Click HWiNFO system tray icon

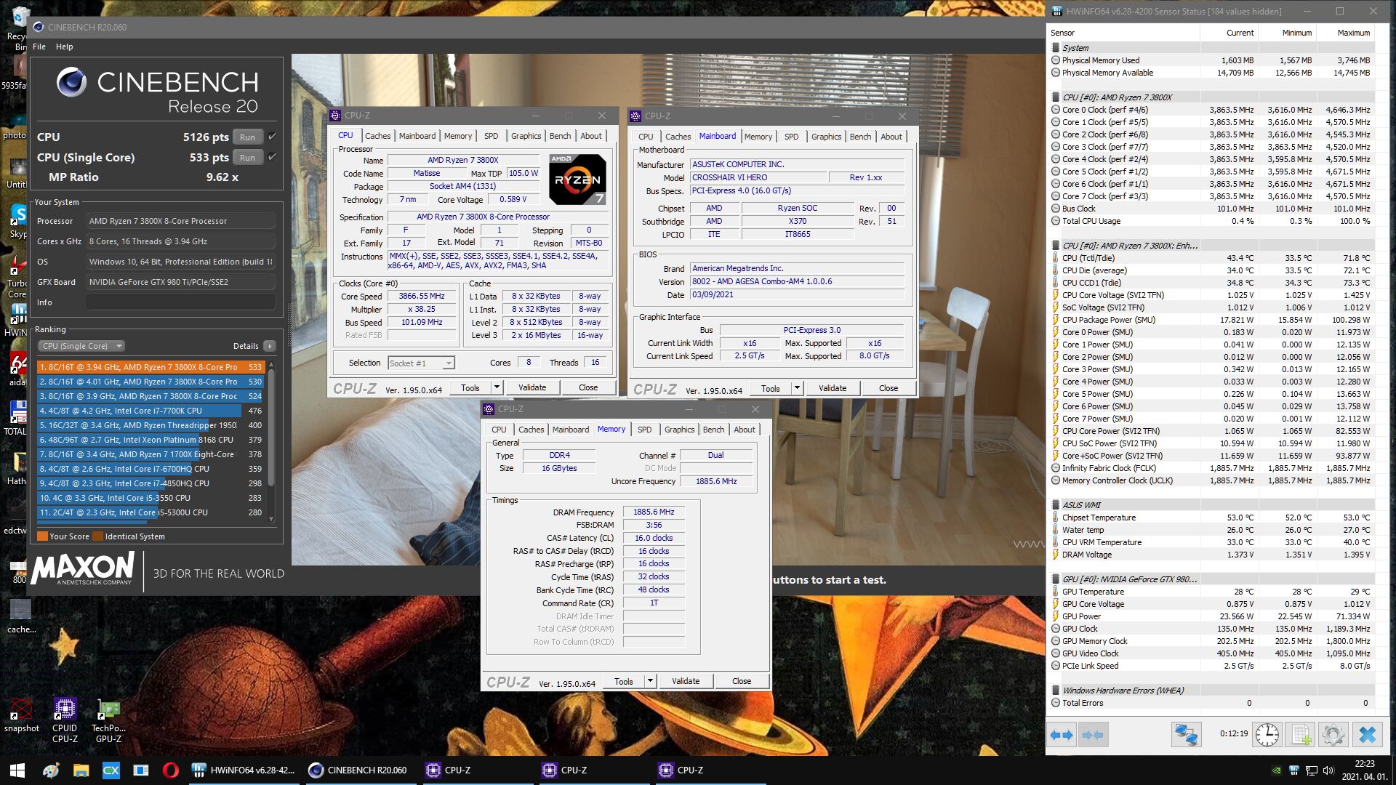coord(1294,770)
